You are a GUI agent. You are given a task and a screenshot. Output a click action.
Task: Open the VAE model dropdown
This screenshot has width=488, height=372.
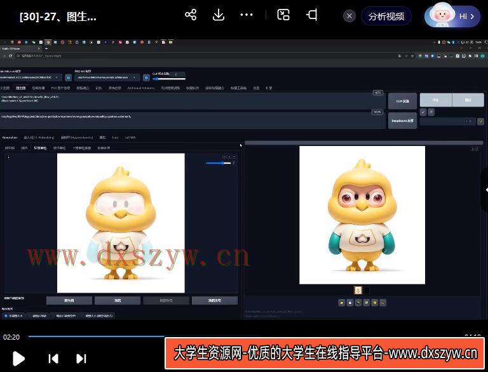click(x=107, y=77)
